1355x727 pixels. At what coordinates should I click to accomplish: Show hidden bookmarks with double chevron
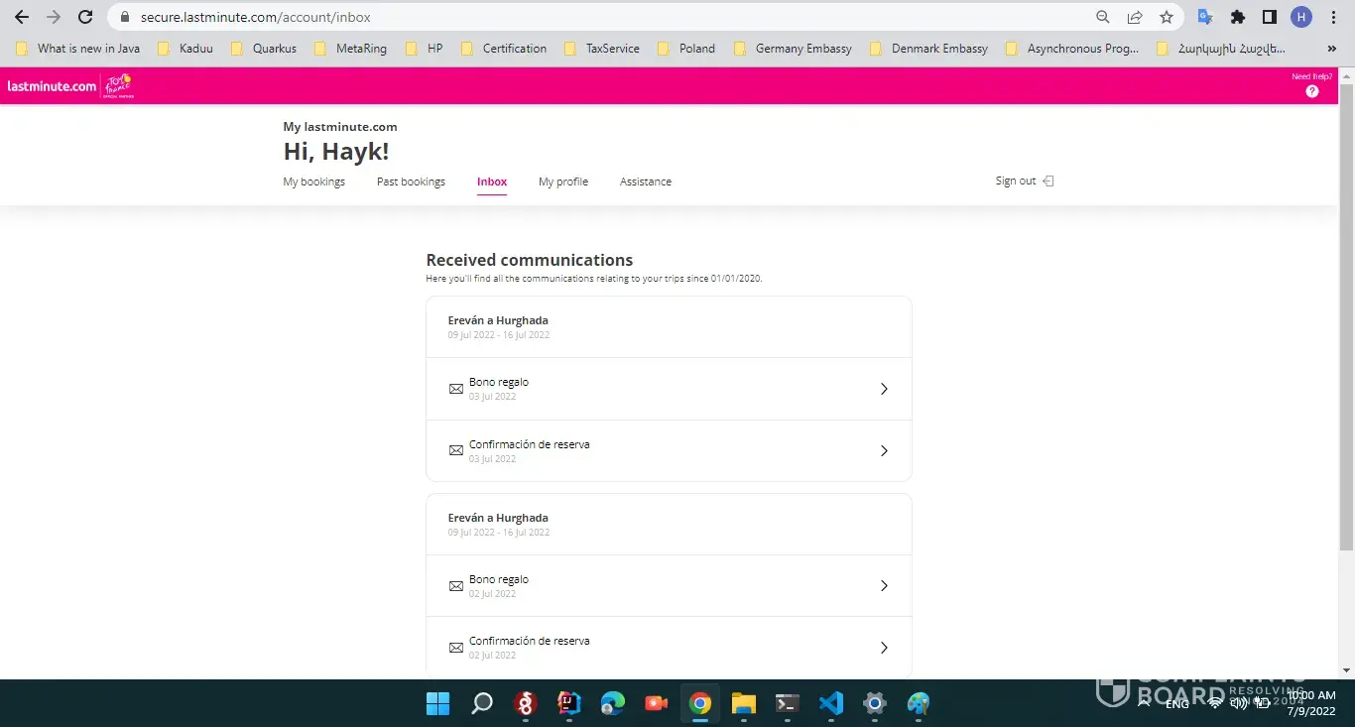point(1331,49)
